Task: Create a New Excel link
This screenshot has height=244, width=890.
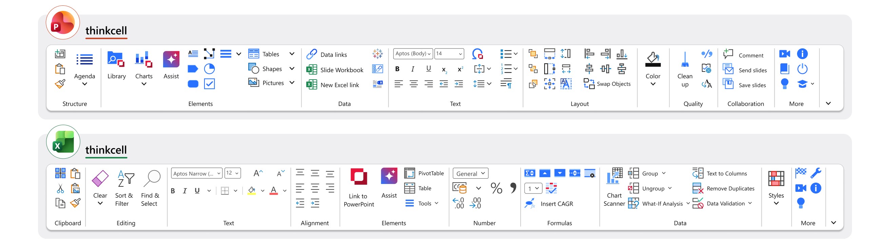Action: pos(333,85)
